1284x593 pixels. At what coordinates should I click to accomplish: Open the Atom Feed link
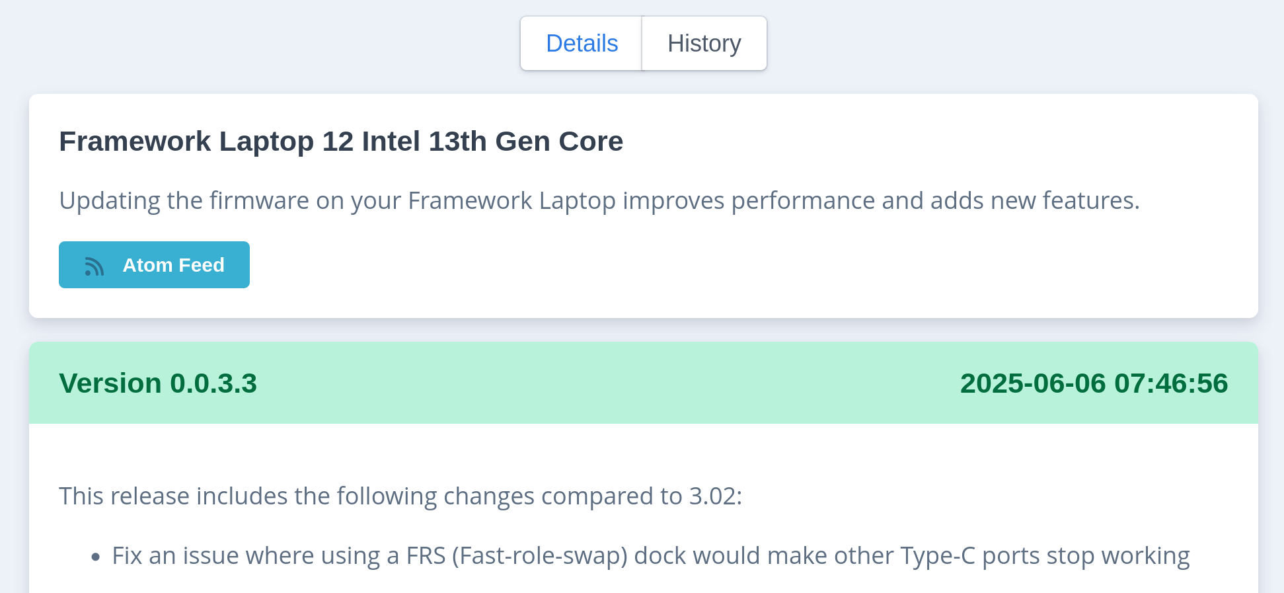coord(154,264)
